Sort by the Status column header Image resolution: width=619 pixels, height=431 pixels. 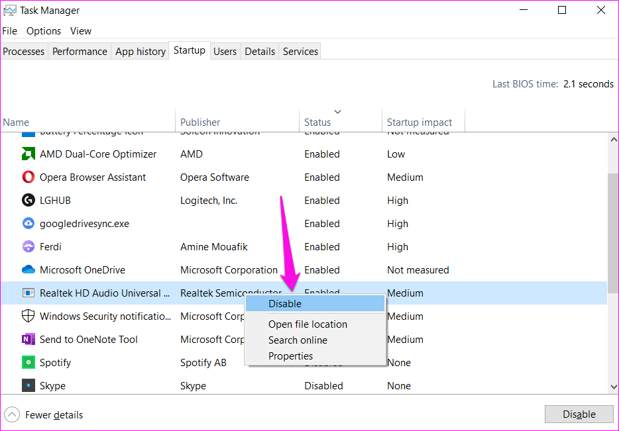(x=341, y=120)
